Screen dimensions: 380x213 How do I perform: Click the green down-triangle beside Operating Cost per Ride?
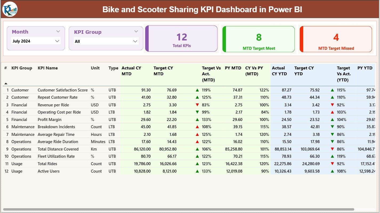tap(197, 112)
